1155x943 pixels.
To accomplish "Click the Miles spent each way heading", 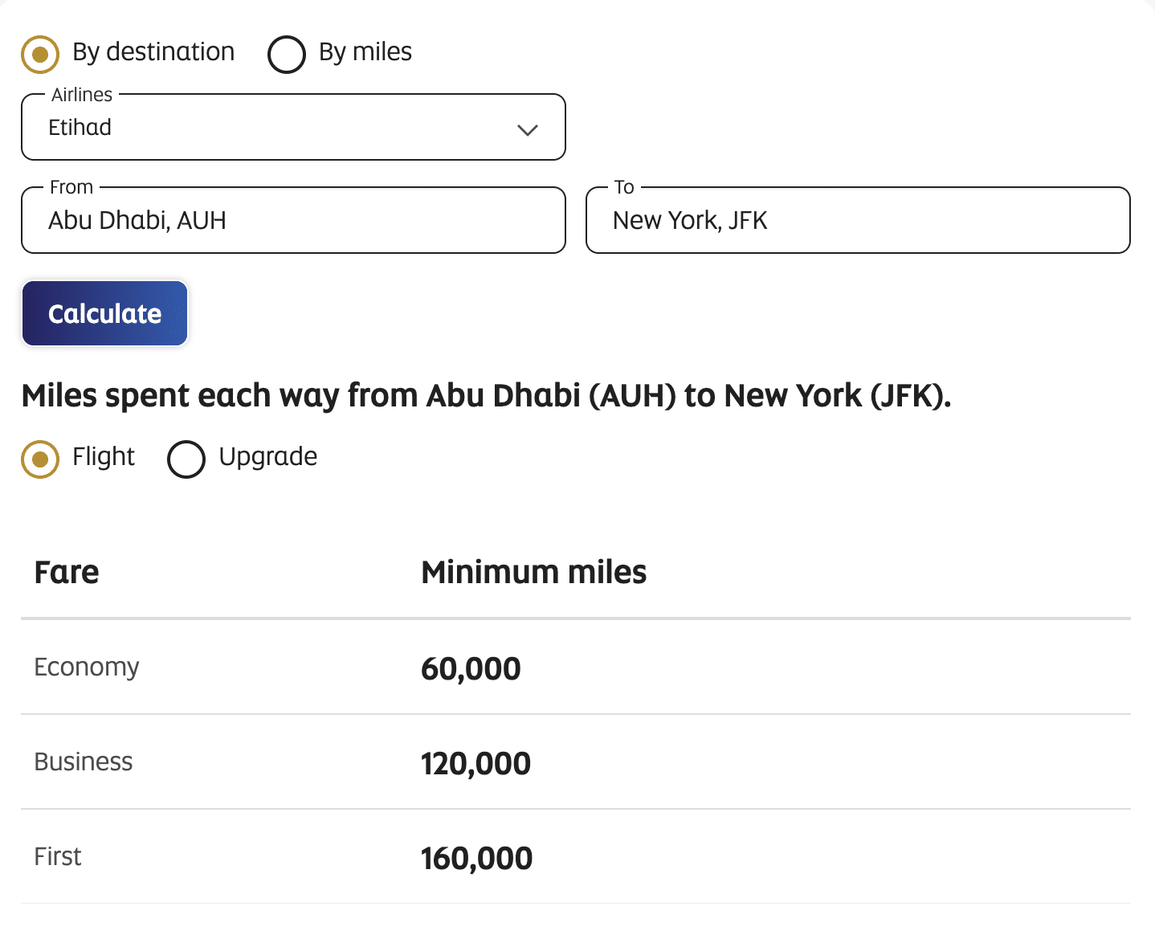I will click(486, 396).
